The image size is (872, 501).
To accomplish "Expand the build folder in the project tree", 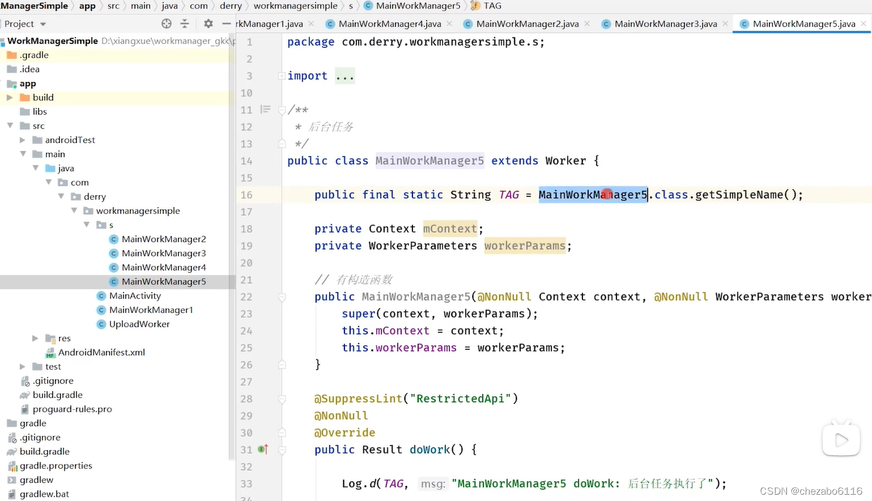I will tap(9, 97).
